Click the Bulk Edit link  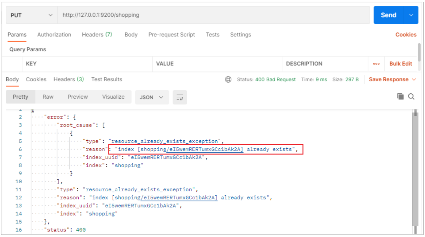point(400,64)
